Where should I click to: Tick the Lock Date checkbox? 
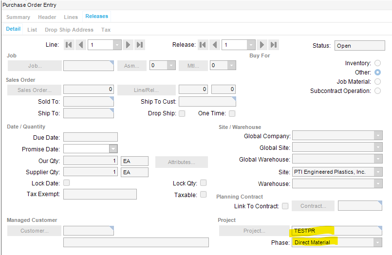point(67,183)
